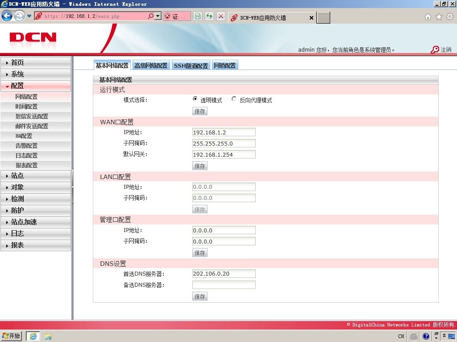Select the 透明模式 radio button
The width and height of the screenshot is (457, 342).
coord(195,99)
